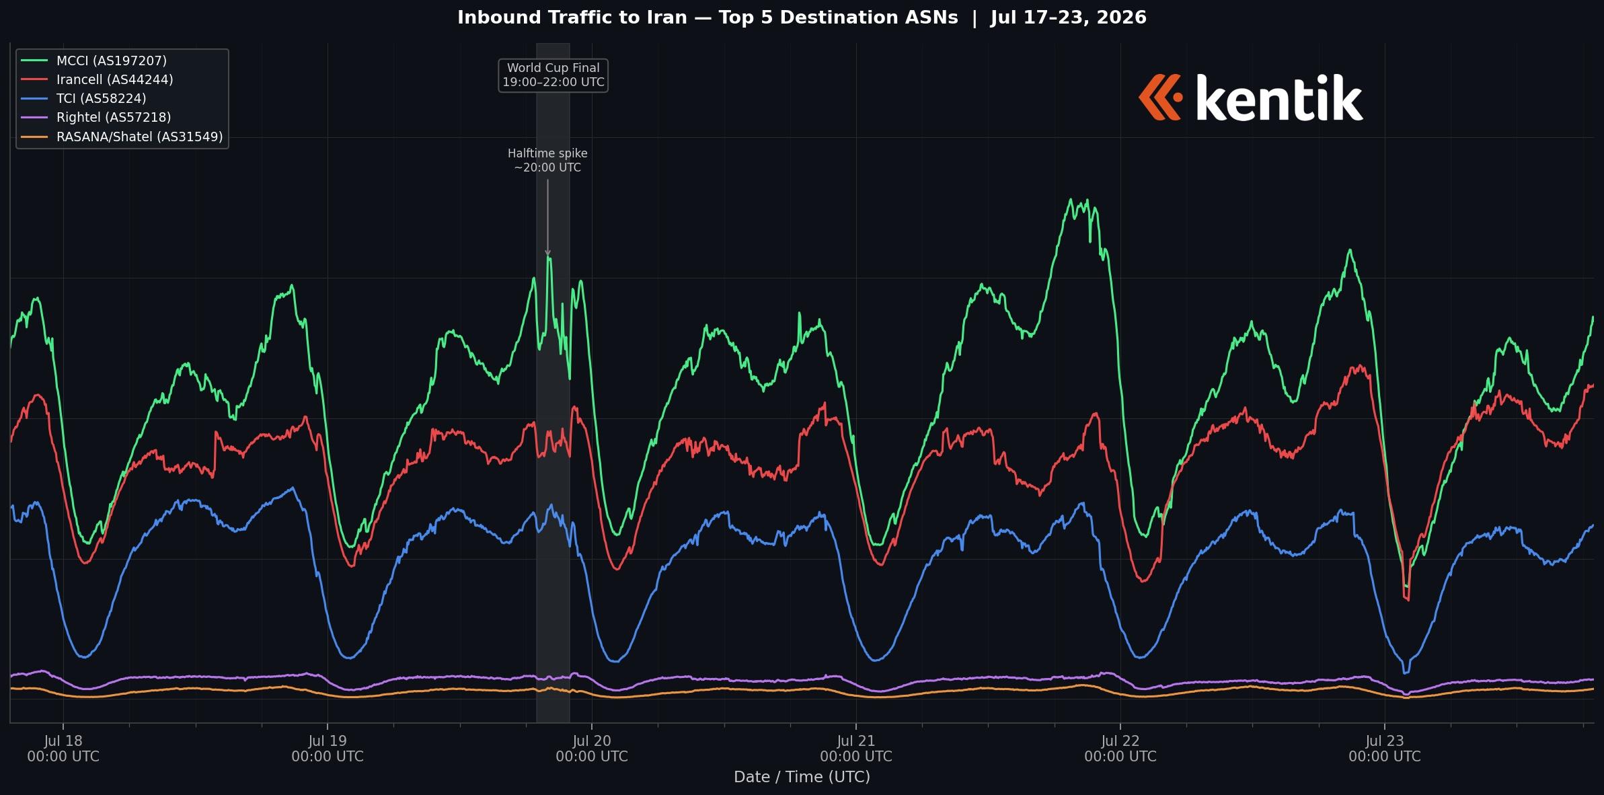Screen dimensions: 1604x795
Task: Click the red Irancell legend line swatch
Action: [34, 79]
